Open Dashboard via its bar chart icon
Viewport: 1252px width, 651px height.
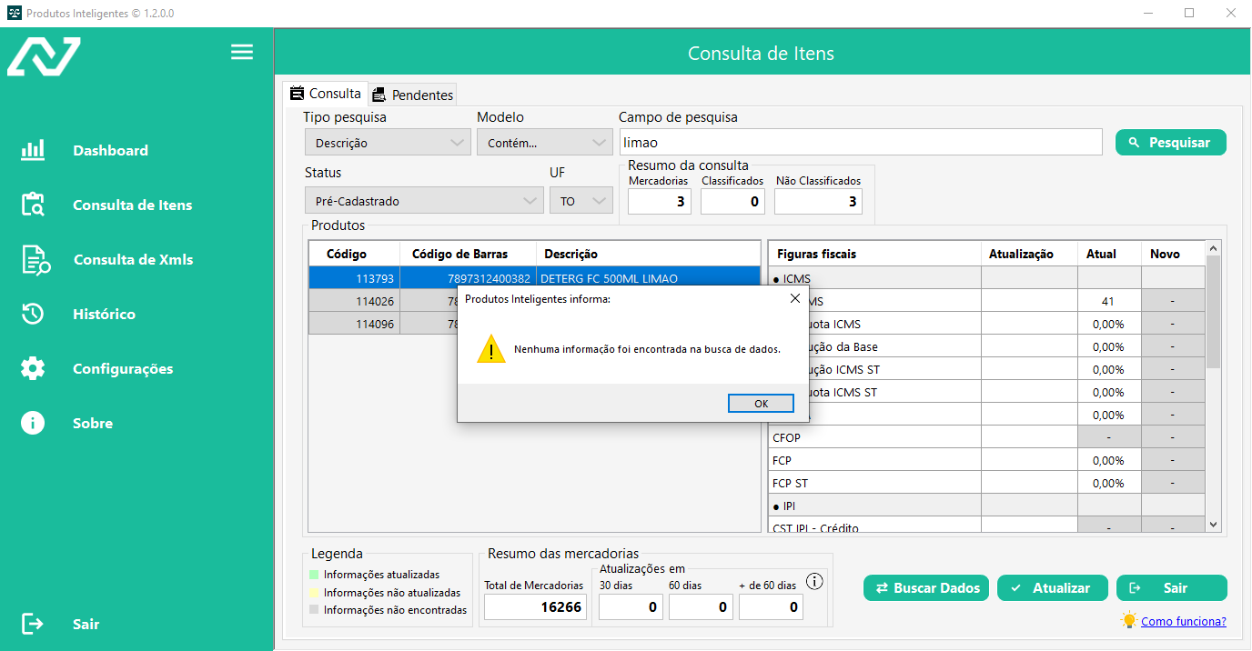33,150
